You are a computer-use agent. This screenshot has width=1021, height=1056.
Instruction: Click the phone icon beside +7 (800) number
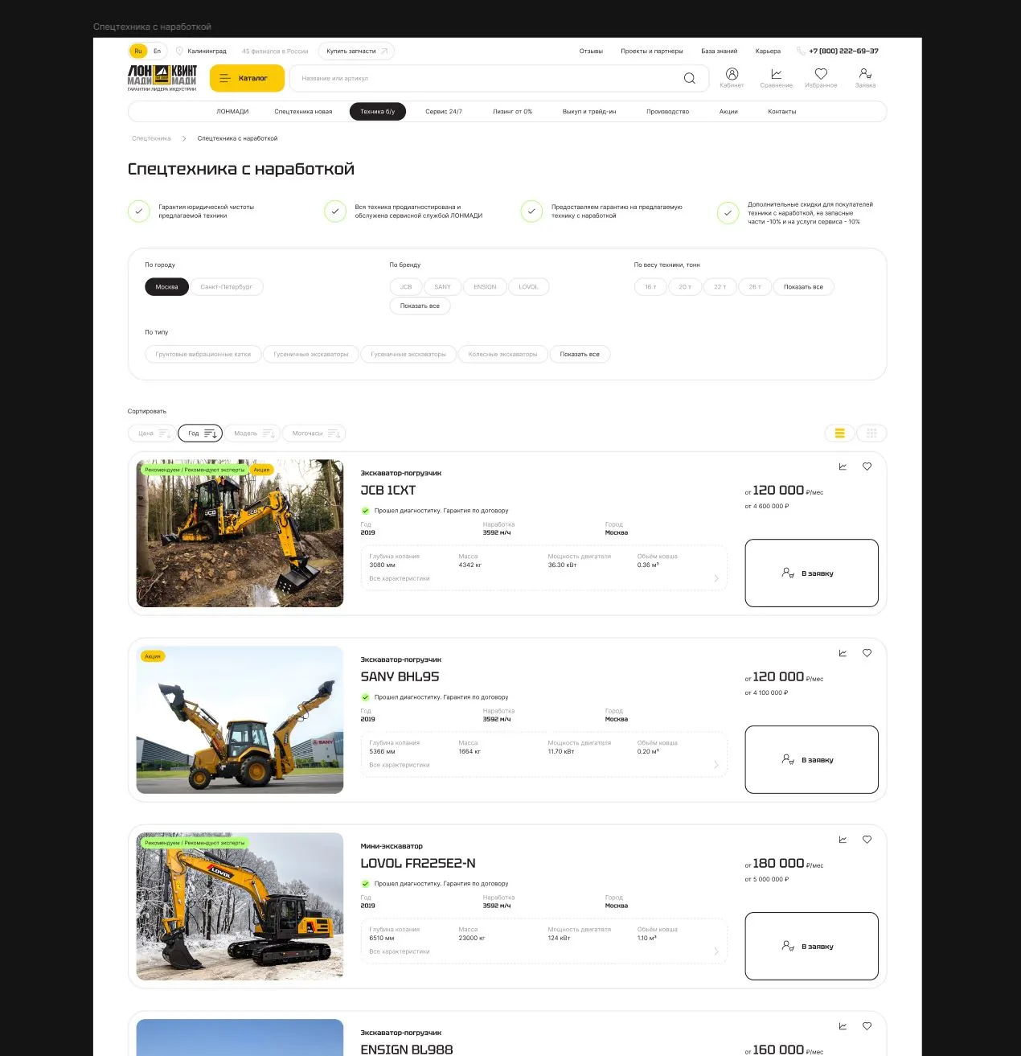[801, 51]
